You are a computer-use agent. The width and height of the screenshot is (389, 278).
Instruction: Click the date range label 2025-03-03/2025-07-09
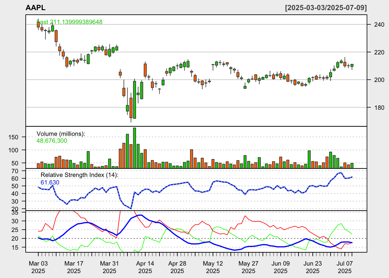coord(326,8)
